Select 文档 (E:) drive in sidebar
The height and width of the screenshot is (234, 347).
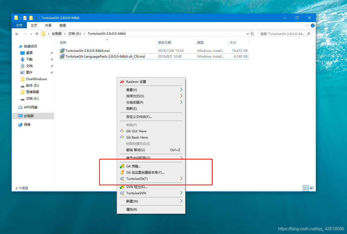point(32,99)
